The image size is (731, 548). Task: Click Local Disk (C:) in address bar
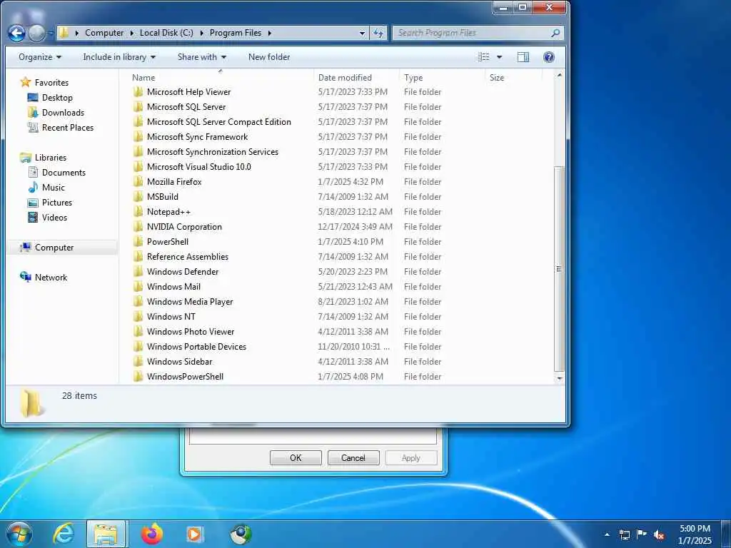click(166, 33)
